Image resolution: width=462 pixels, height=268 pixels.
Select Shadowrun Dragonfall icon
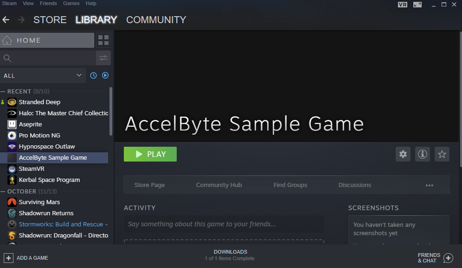point(12,236)
